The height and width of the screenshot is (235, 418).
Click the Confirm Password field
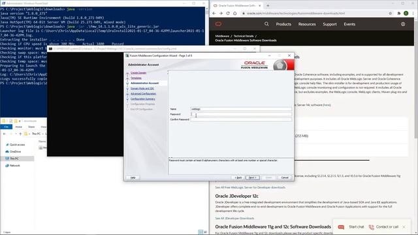click(241, 119)
